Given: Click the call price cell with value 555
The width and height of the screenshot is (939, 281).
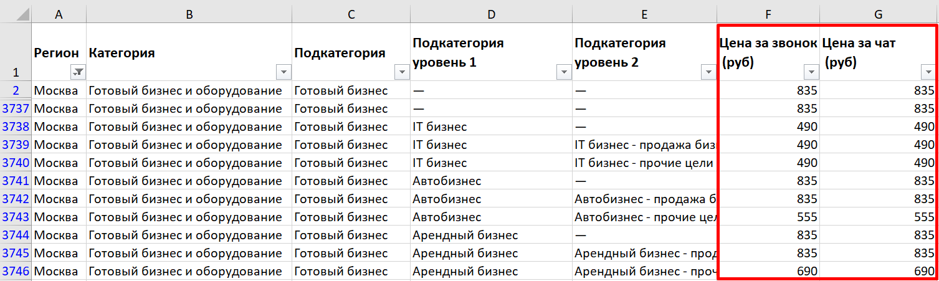Looking at the screenshot, I should pyautogui.click(x=768, y=217).
